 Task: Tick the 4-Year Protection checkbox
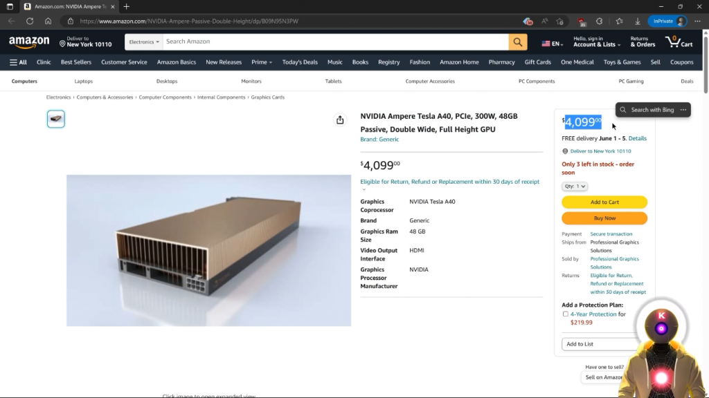[x=565, y=314]
